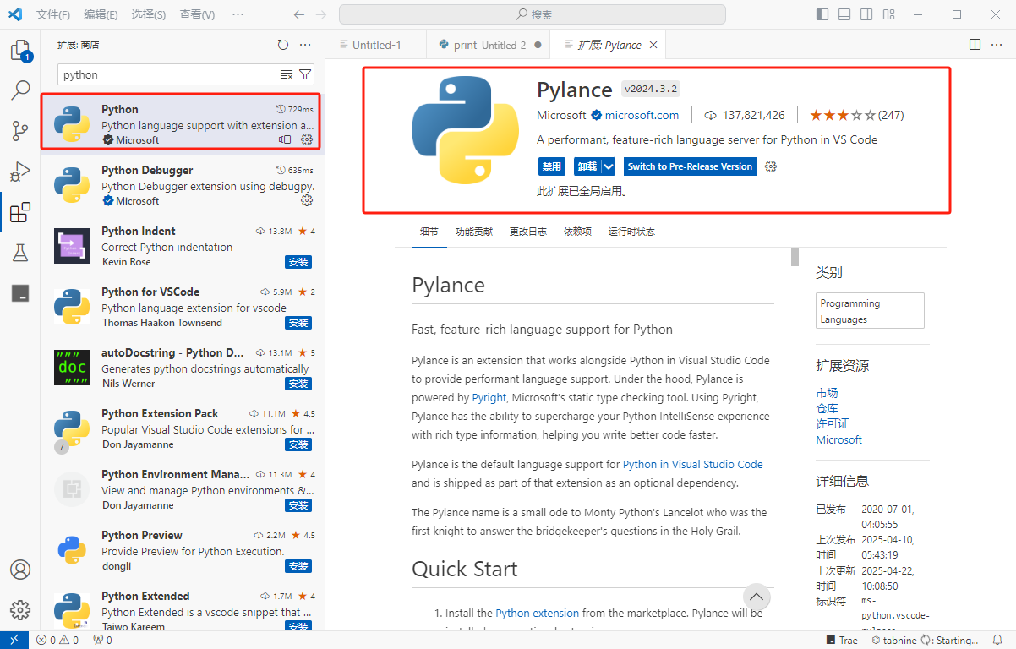Open the Testing flask icon
The width and height of the screenshot is (1016, 649).
(20, 253)
